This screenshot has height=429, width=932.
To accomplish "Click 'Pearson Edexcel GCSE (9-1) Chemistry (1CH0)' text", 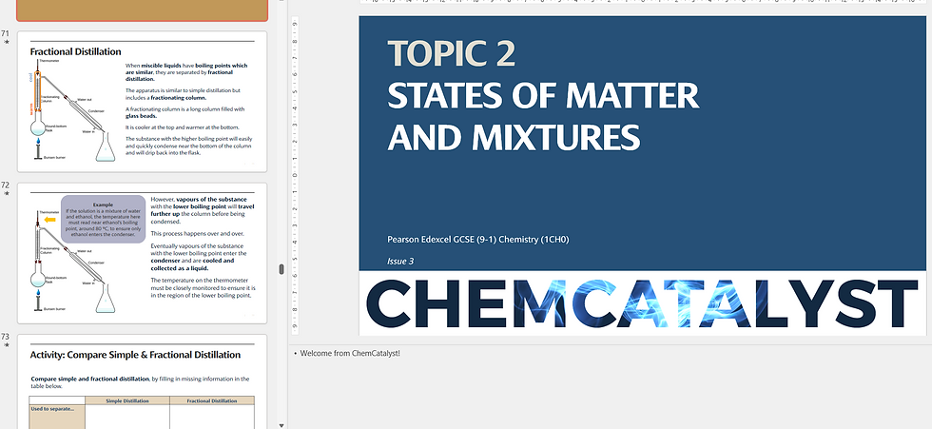I will coord(477,240).
